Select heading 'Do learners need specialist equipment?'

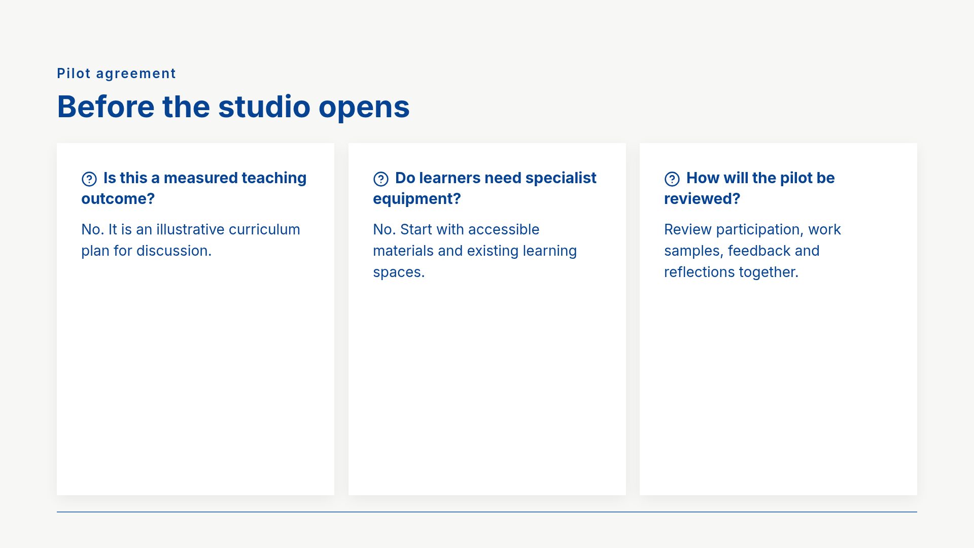484,188
